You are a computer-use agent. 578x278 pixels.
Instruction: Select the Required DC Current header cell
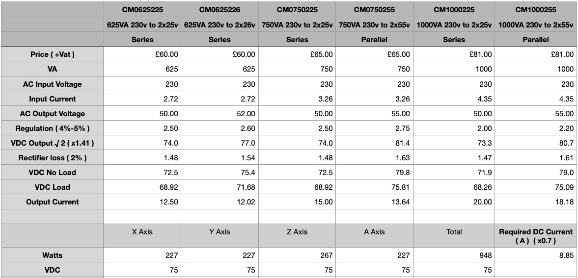pyautogui.click(x=536, y=236)
